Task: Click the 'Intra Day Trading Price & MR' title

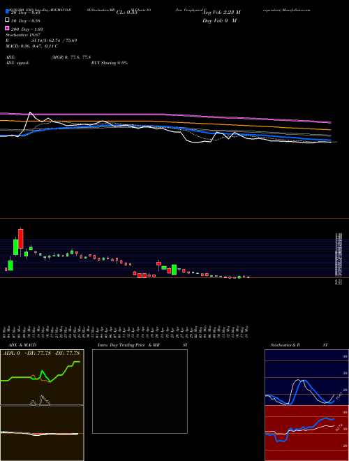Action: [129, 345]
